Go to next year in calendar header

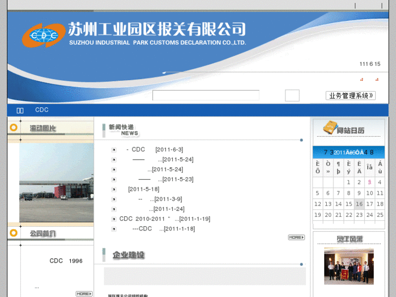(371, 152)
